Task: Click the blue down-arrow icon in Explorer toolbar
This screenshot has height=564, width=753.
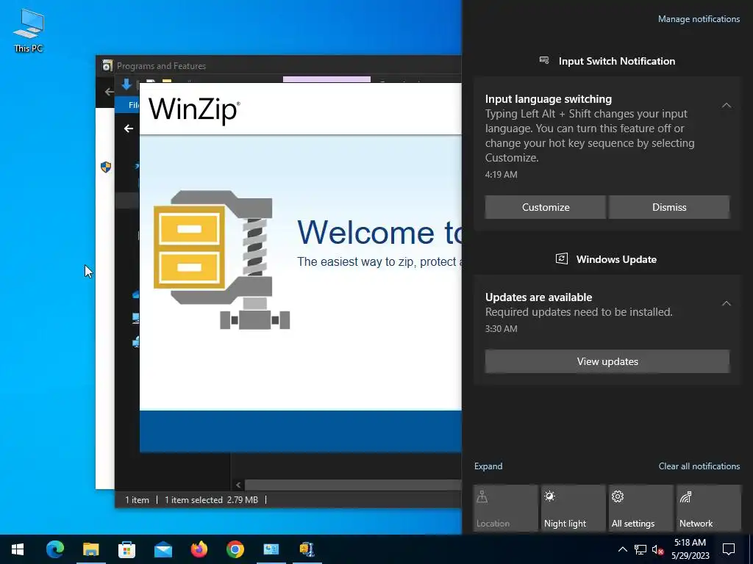Action: [x=126, y=85]
